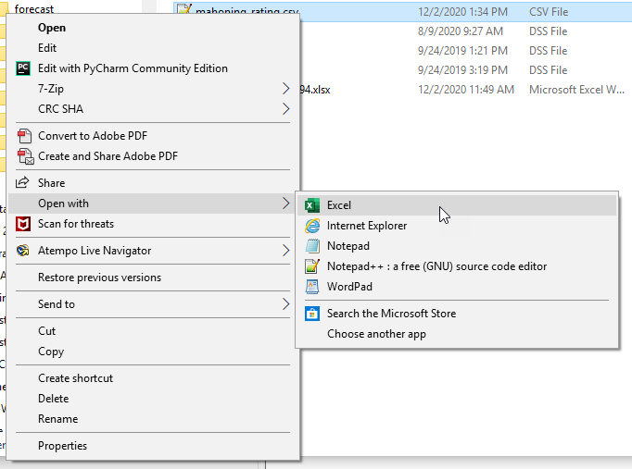Select Edit in the context menu
Image resolution: width=632 pixels, height=469 pixels.
[x=153, y=48]
